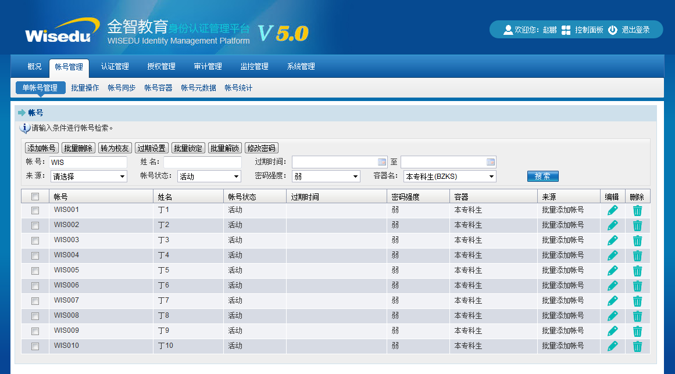Toggle the select-all checkbox in table header

[35, 197]
